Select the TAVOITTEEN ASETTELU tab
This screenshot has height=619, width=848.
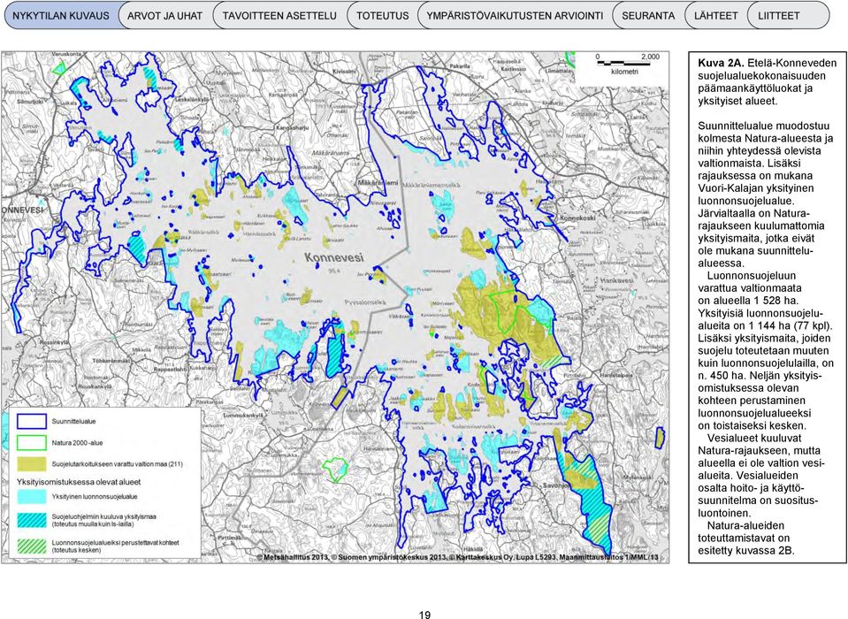(x=279, y=16)
